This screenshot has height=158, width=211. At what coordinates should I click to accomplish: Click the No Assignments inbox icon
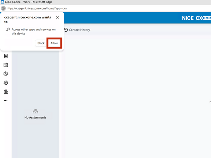pyautogui.click(x=35, y=111)
